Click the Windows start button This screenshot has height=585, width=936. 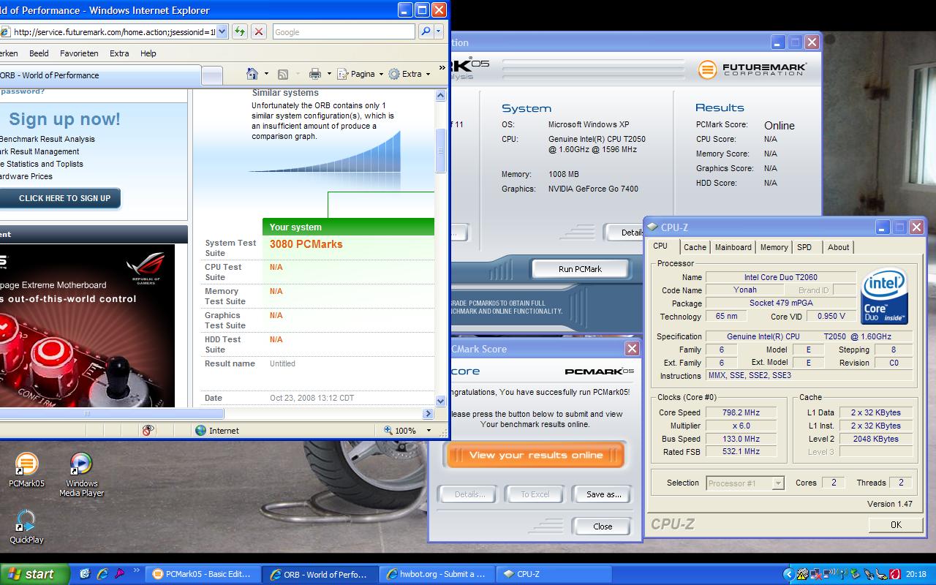point(34,574)
